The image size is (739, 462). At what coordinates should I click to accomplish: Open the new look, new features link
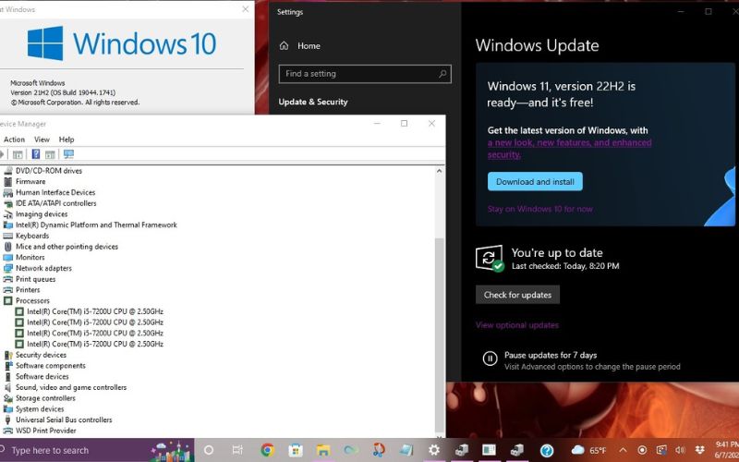coord(569,149)
